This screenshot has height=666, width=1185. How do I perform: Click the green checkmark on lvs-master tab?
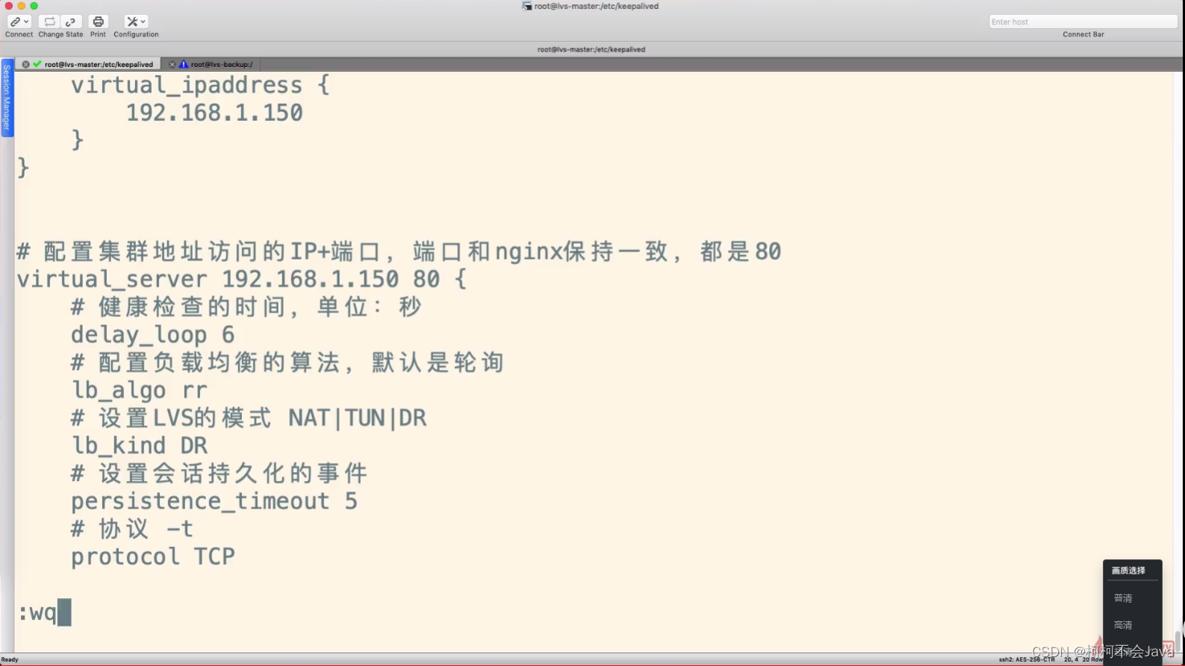pyautogui.click(x=37, y=64)
